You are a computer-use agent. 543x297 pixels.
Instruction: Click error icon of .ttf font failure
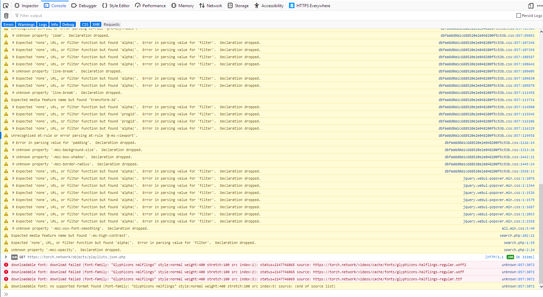point(6,279)
